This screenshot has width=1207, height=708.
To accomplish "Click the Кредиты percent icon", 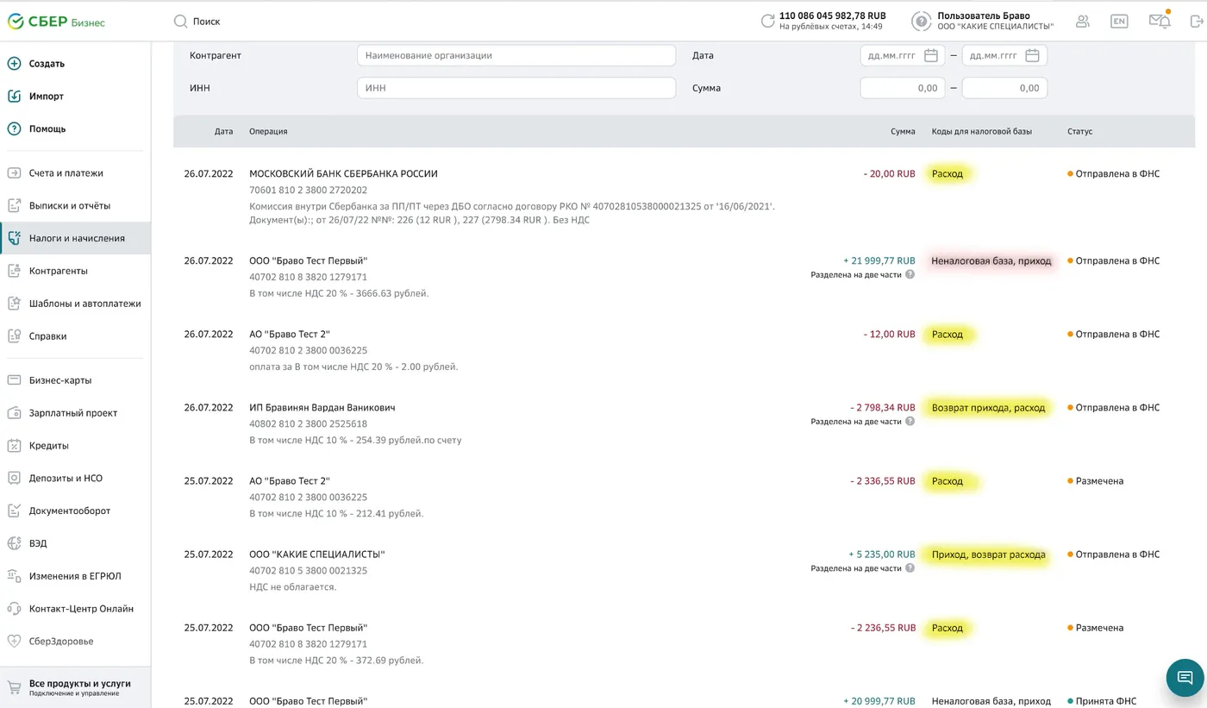I will pos(14,446).
